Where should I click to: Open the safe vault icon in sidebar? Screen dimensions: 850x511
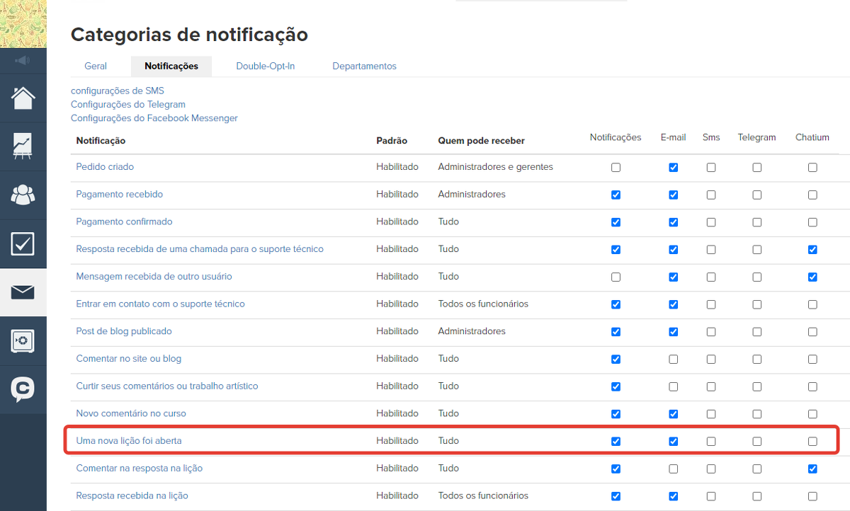click(x=23, y=341)
